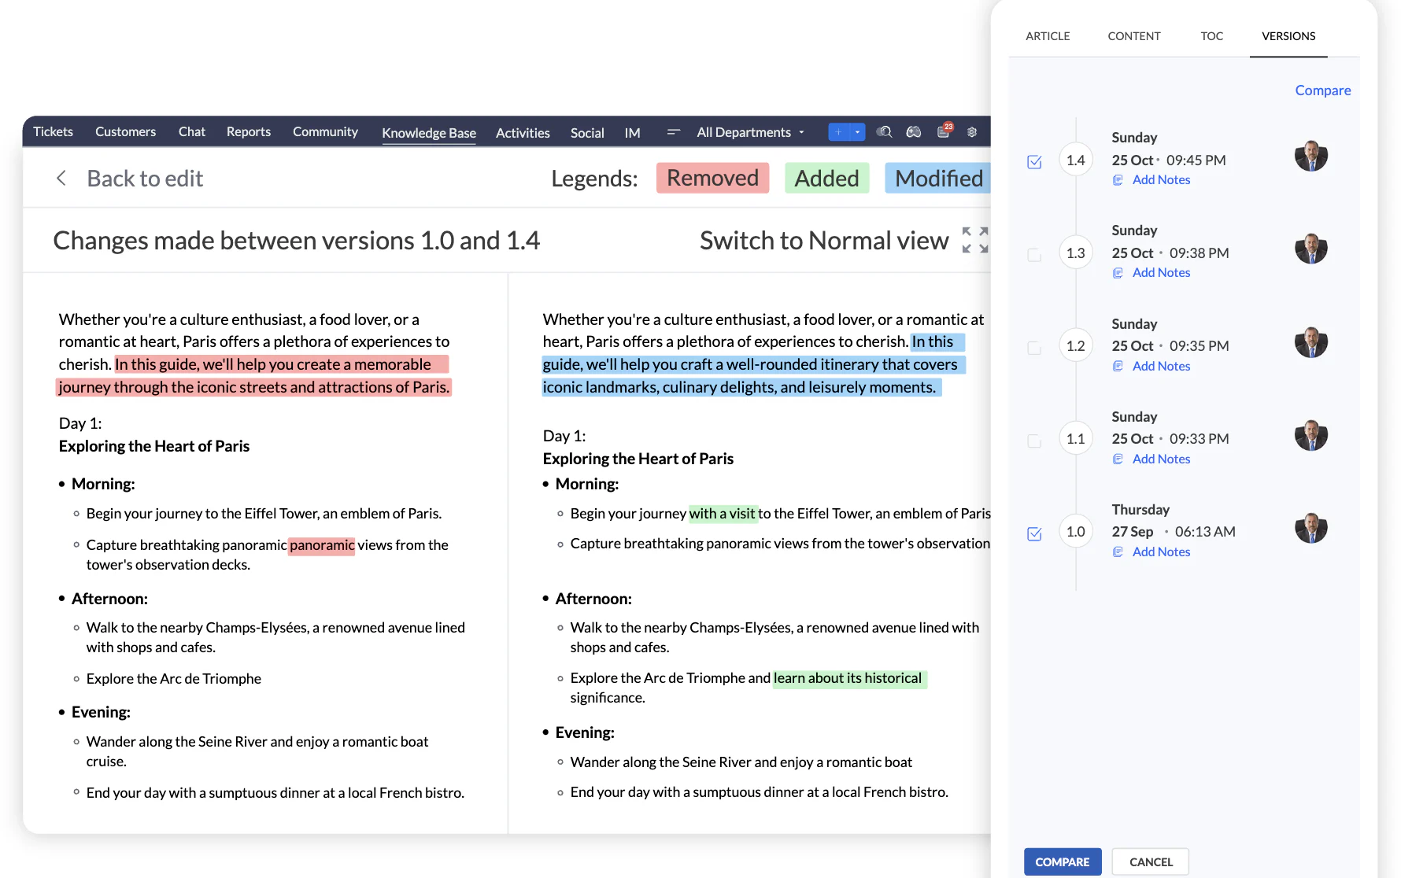1401x878 pixels.
Task: Open the hamburger menu next to IM
Action: (673, 132)
